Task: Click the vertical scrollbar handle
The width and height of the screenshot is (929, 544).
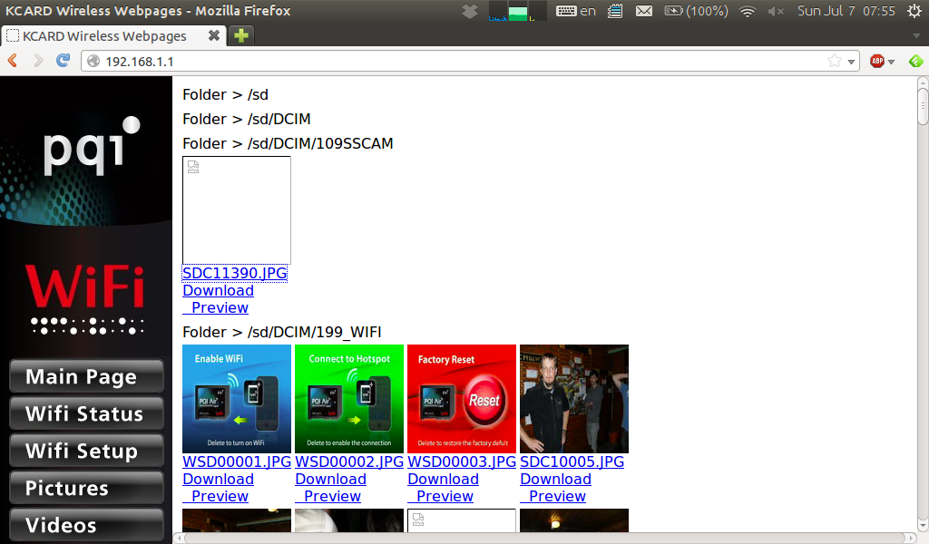Action: 923,107
